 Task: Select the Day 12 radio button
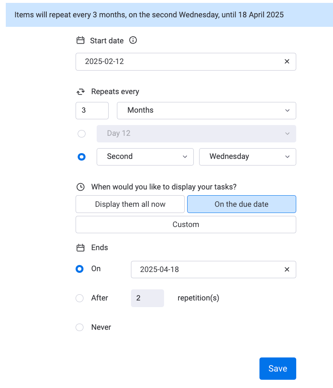point(81,134)
